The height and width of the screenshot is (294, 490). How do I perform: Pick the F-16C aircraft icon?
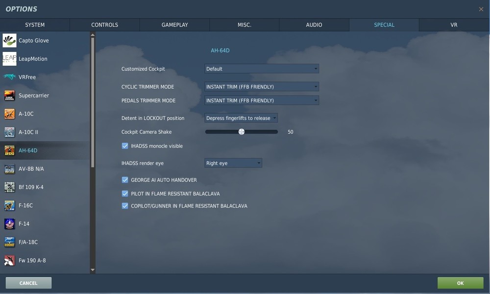[9, 205]
